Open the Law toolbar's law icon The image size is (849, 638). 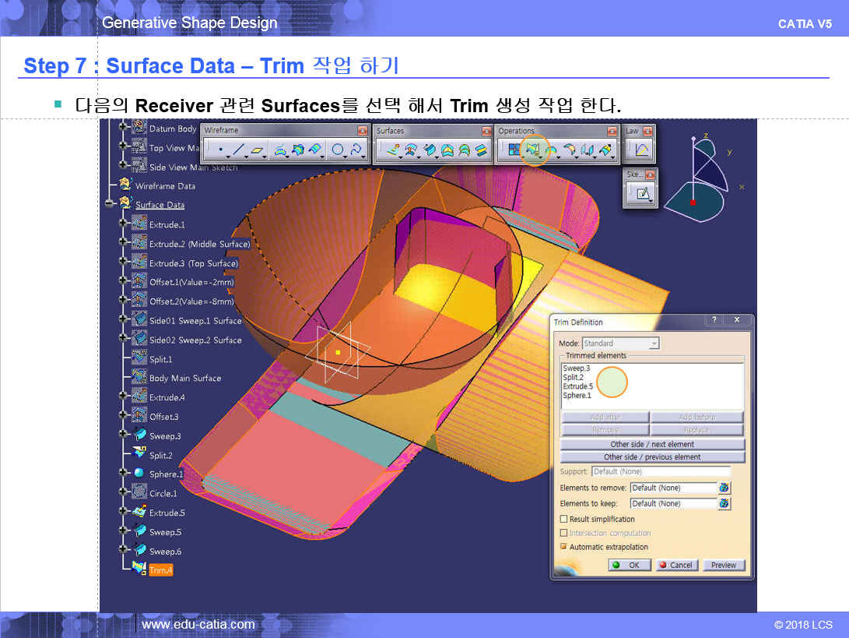[643, 150]
